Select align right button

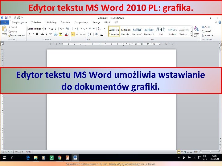coord(81,34)
